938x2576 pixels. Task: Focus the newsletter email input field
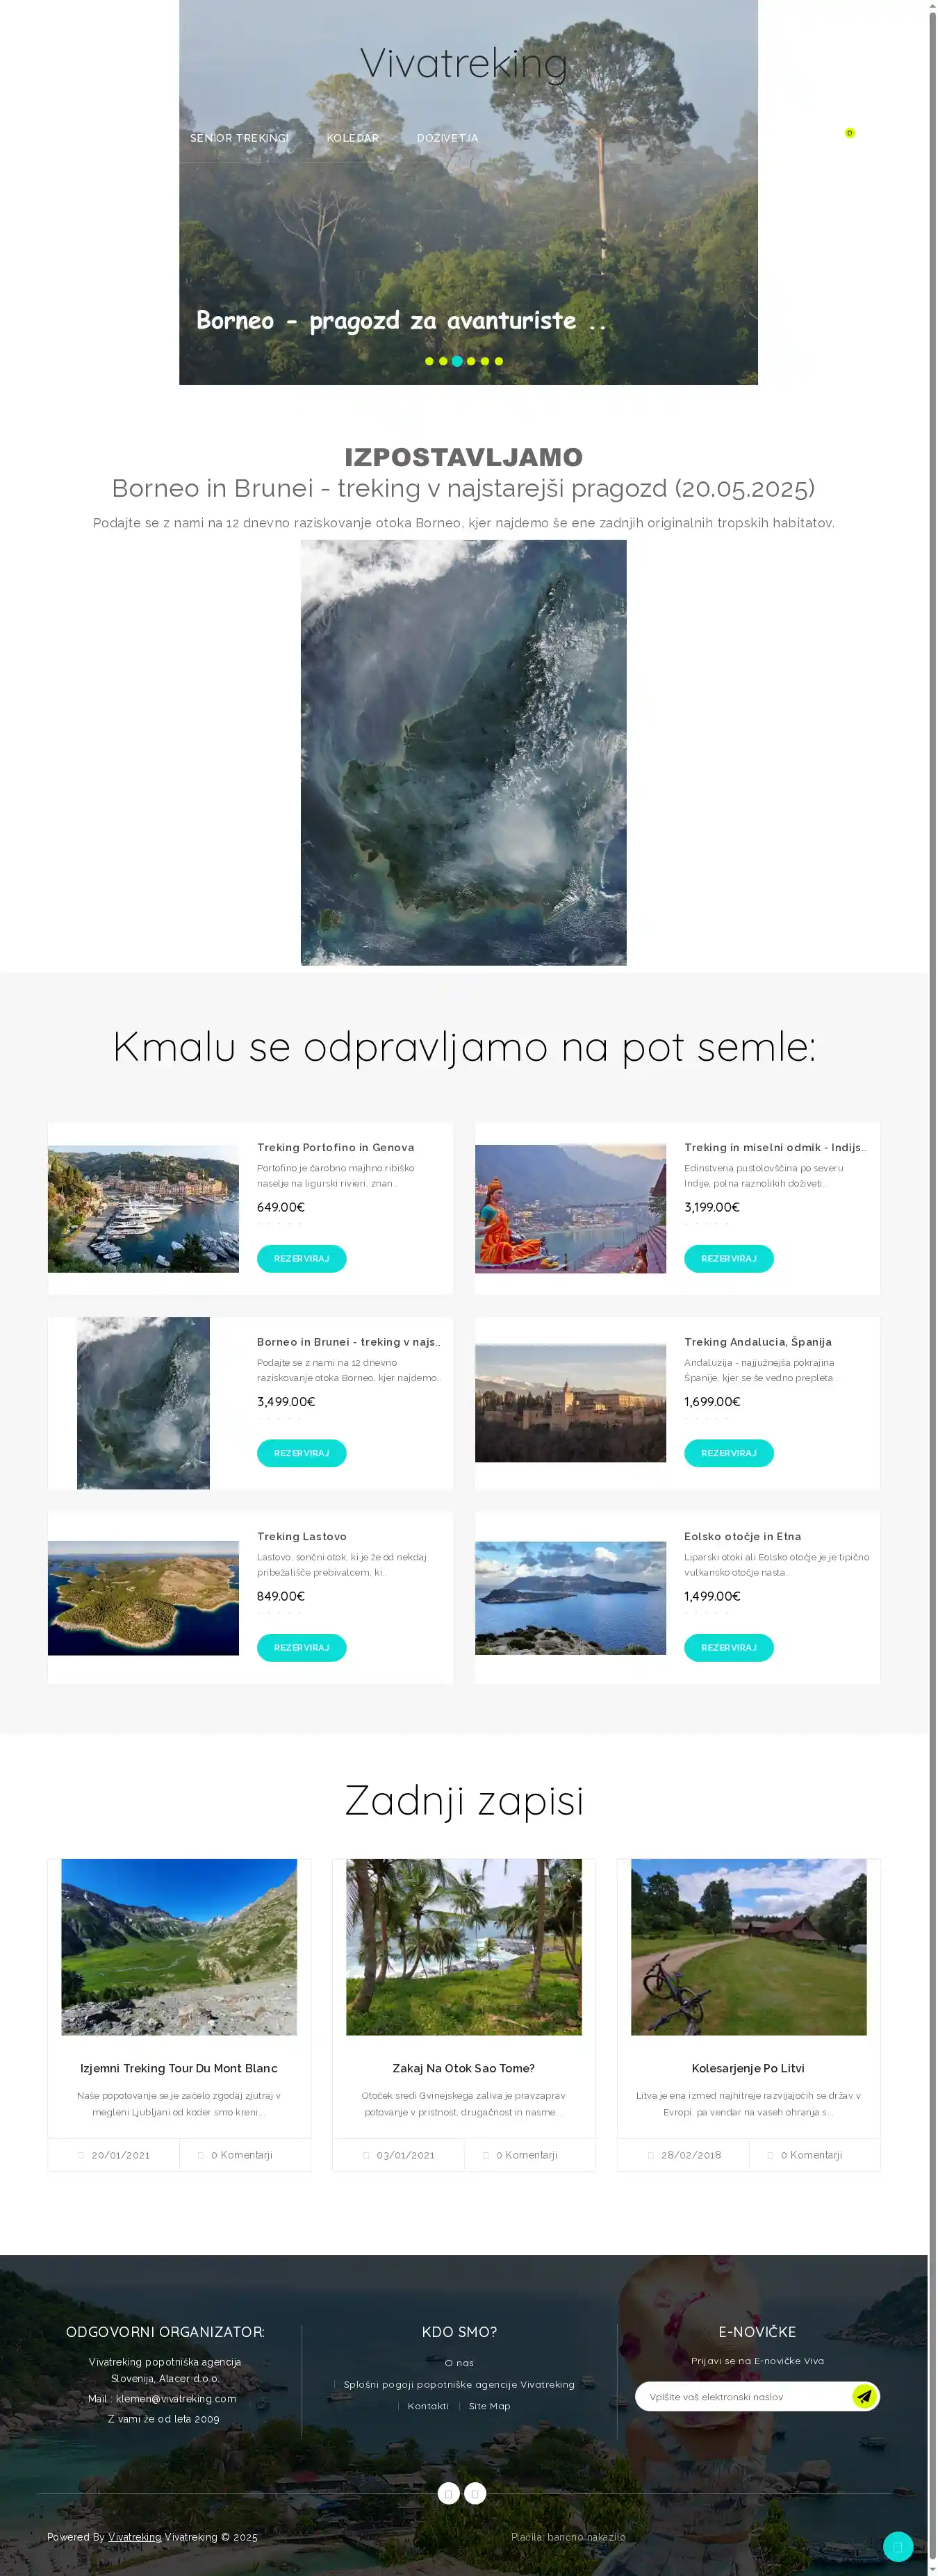(745, 2396)
